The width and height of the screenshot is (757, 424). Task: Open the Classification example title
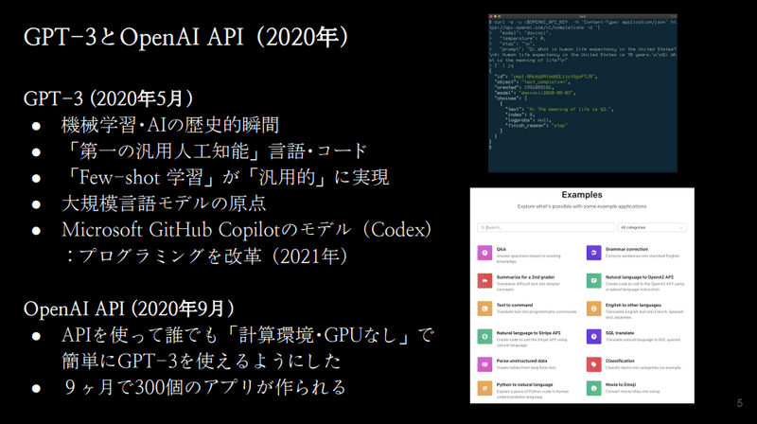[620, 361]
